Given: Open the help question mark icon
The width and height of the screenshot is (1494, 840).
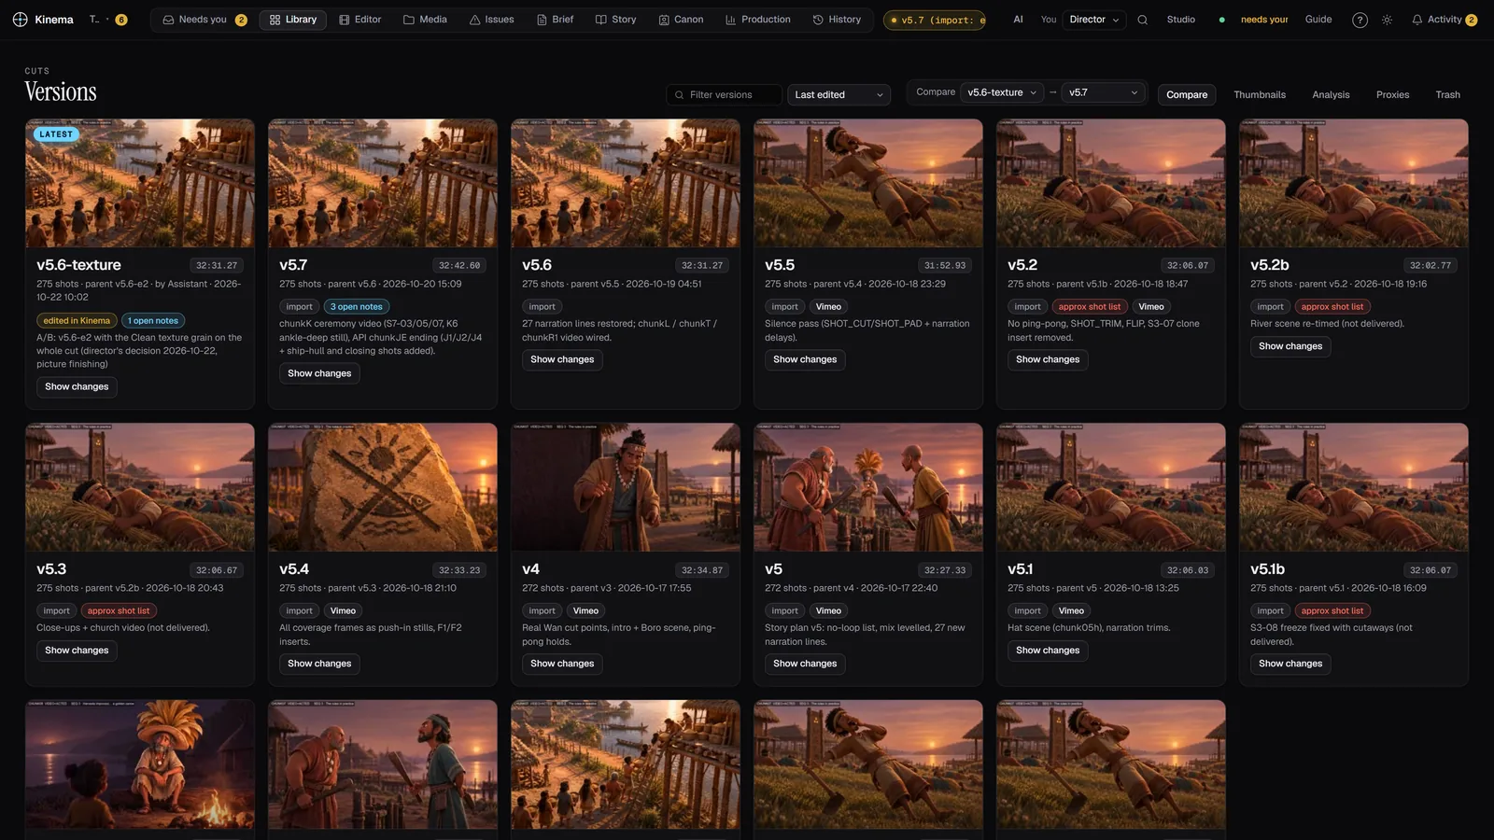Looking at the screenshot, I should (1360, 20).
